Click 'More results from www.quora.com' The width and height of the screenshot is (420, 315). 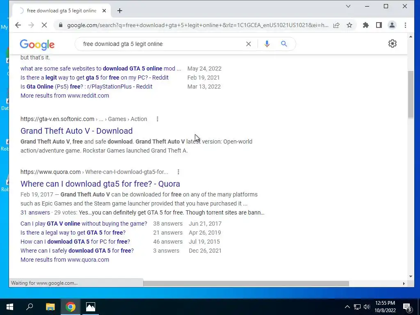[x=65, y=260]
